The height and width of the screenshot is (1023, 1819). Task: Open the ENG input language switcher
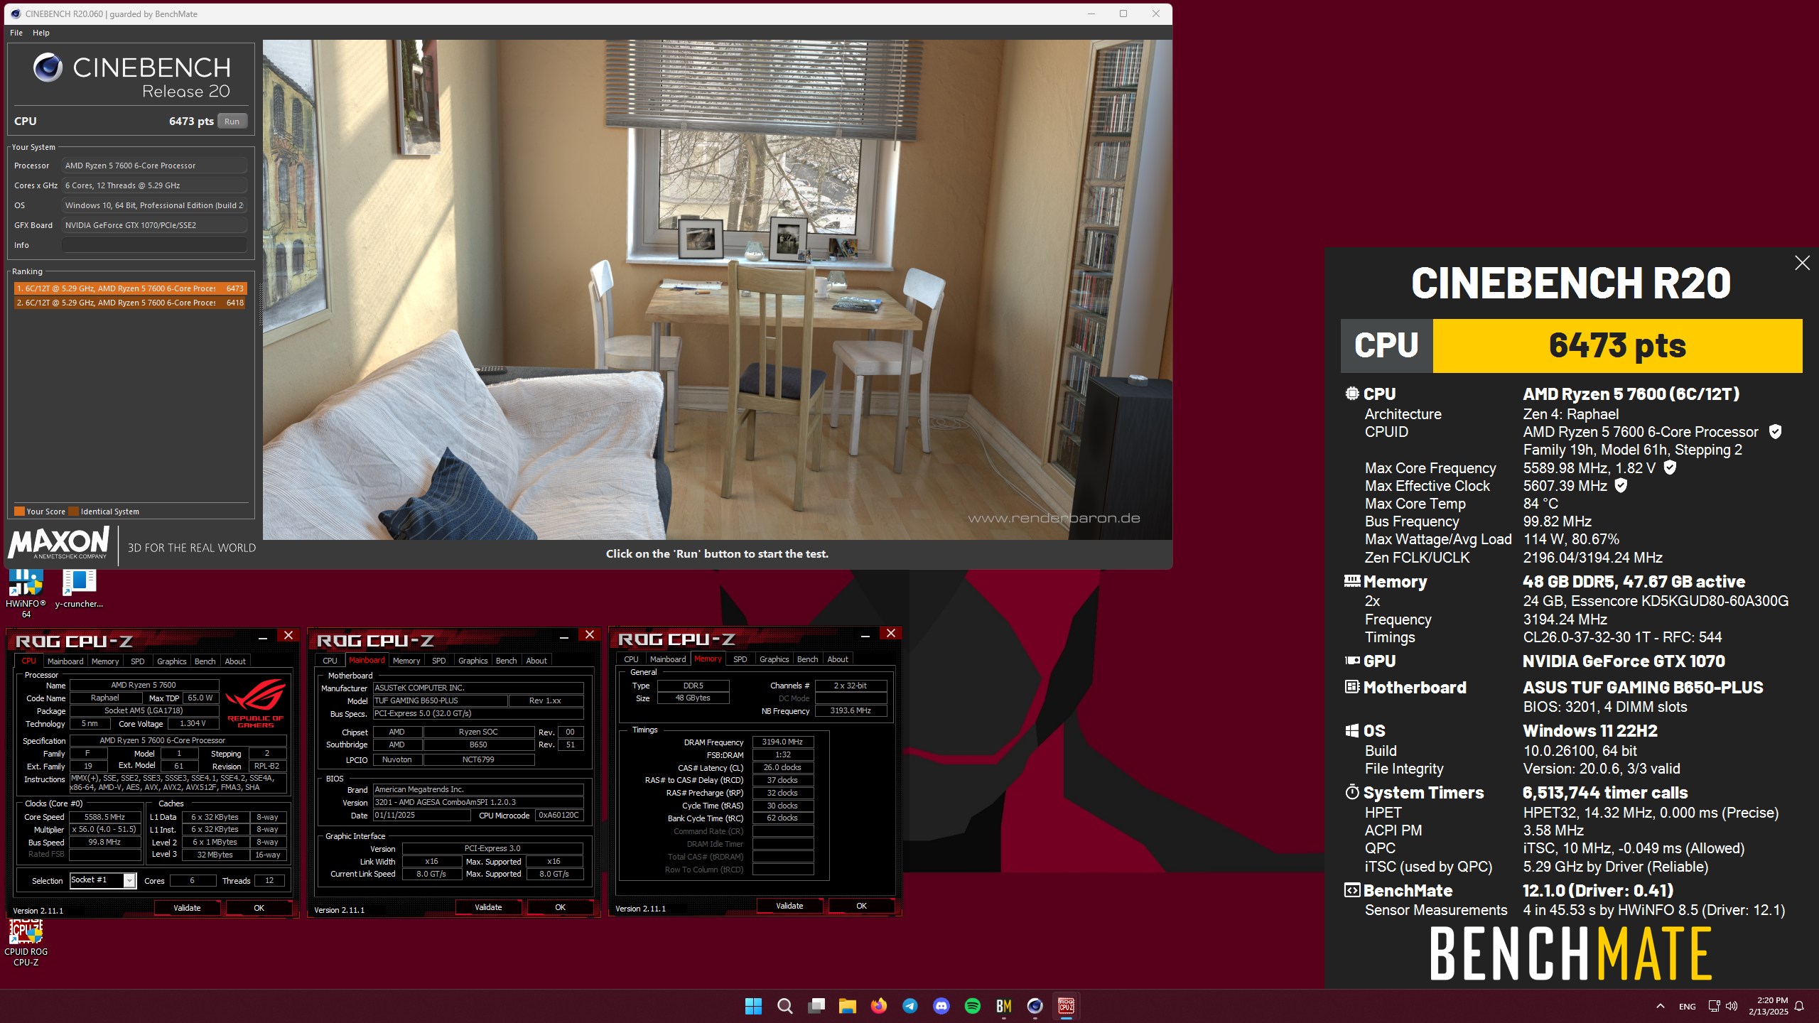[1688, 1007]
